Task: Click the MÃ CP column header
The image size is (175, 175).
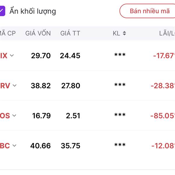Action: [x=8, y=33]
